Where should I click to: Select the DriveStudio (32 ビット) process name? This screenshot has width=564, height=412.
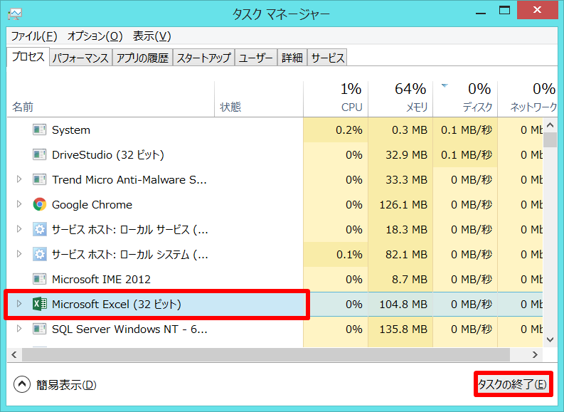(108, 154)
